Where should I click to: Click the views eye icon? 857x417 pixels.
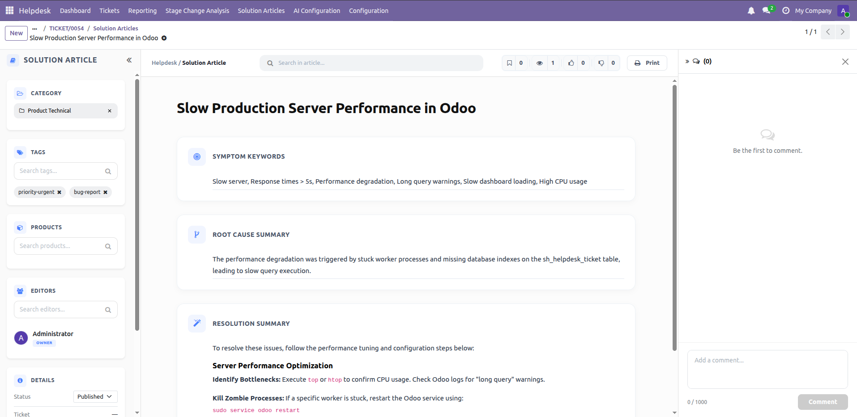point(540,63)
